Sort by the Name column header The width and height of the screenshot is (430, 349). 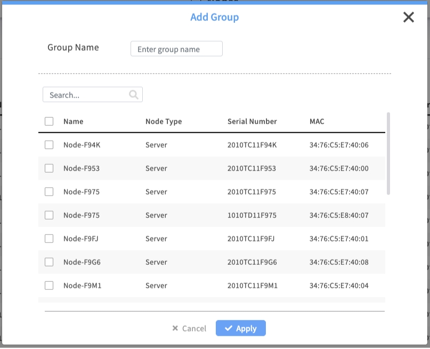click(x=74, y=121)
